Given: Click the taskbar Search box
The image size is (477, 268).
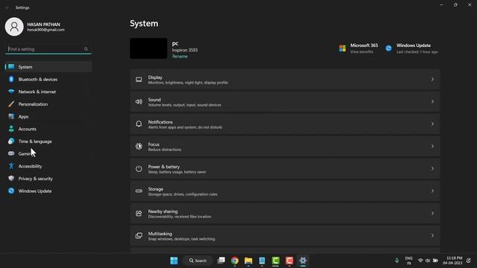Looking at the screenshot, I should click(x=198, y=261).
